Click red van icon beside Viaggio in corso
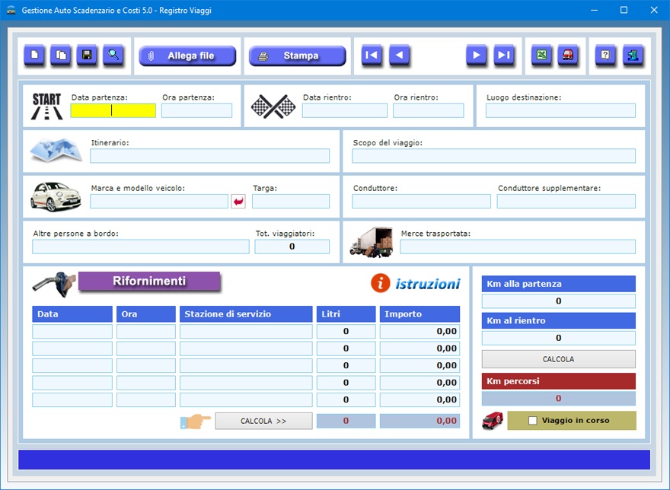 click(493, 420)
